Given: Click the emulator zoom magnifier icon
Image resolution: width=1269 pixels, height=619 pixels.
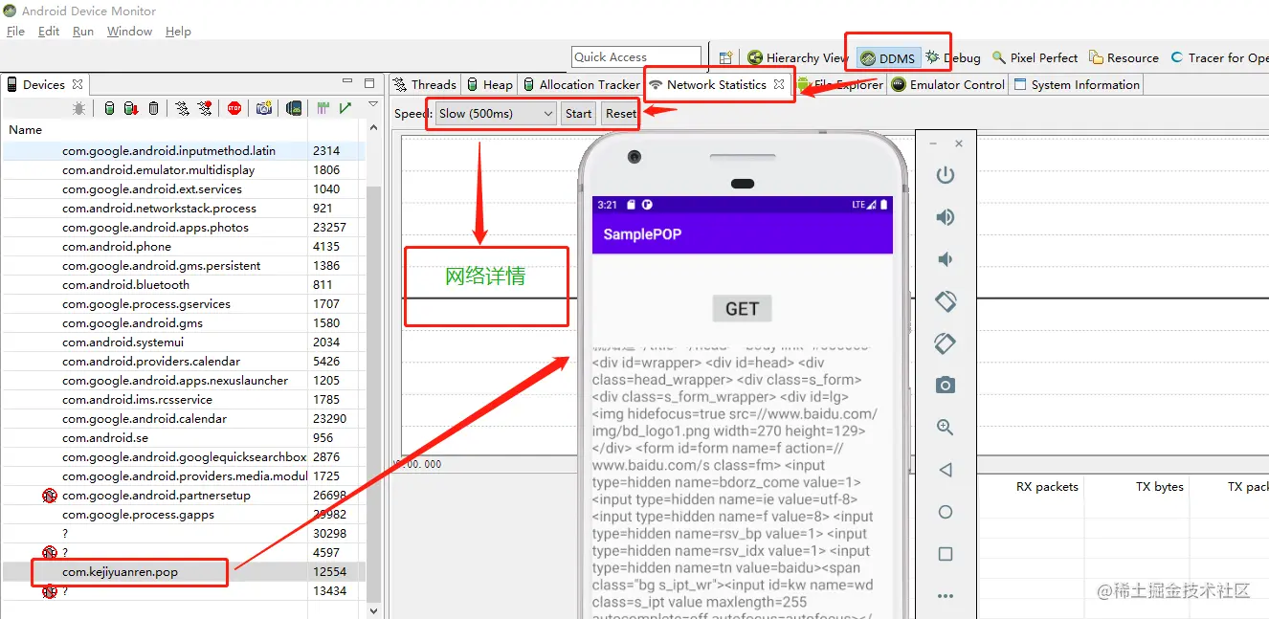Looking at the screenshot, I should [x=946, y=428].
